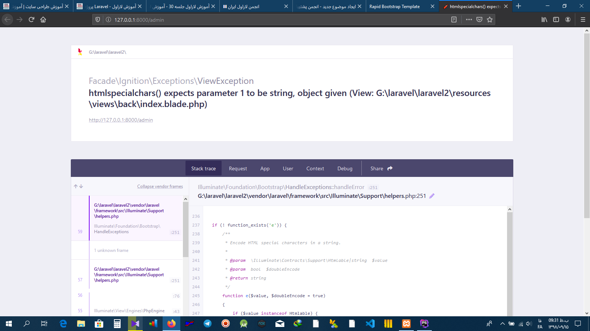Open XAMPP from the taskbar
The height and width of the screenshot is (331, 590).
[x=406, y=324]
